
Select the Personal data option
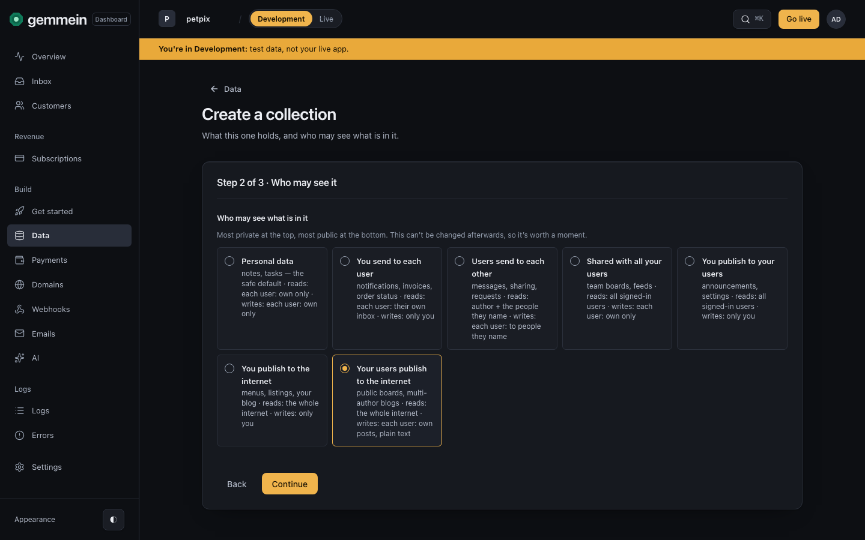click(272, 298)
